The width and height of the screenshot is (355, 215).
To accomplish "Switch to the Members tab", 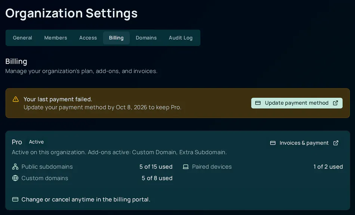I will [56, 38].
